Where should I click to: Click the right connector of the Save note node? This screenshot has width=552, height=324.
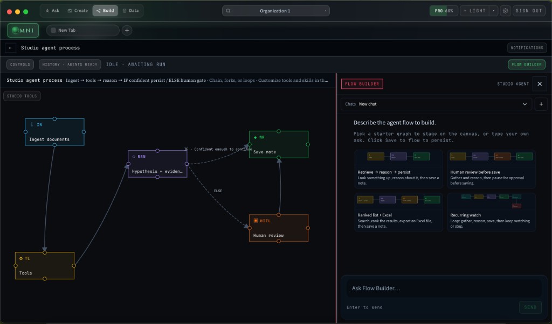click(308, 144)
